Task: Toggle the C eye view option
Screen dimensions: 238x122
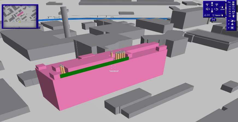Action: [233, 4]
